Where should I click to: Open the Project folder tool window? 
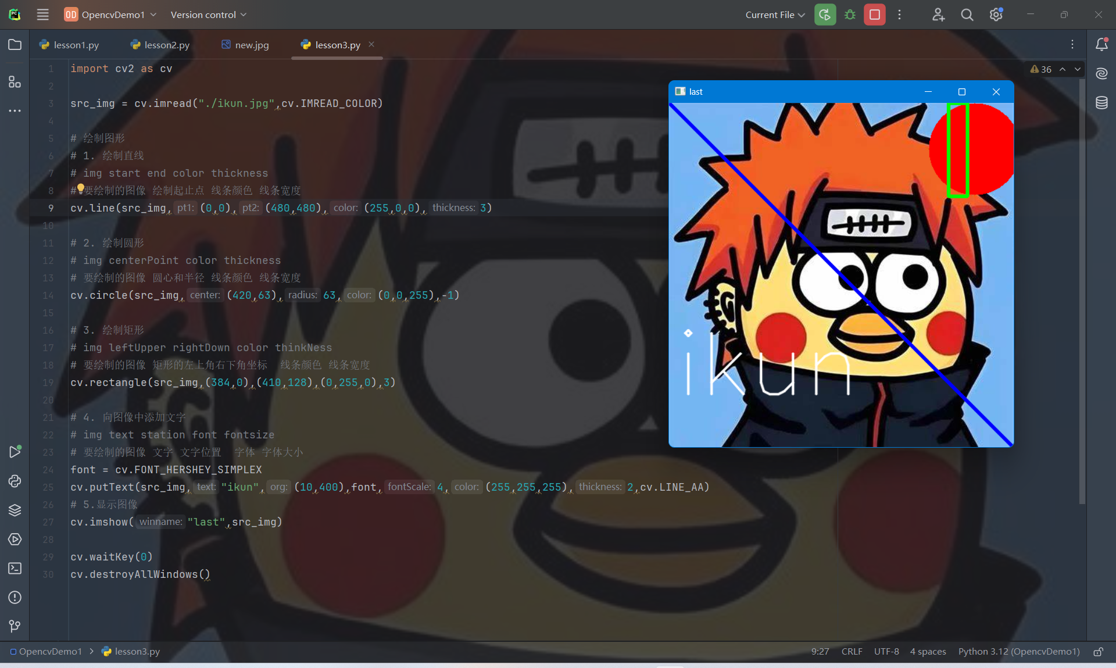click(15, 45)
